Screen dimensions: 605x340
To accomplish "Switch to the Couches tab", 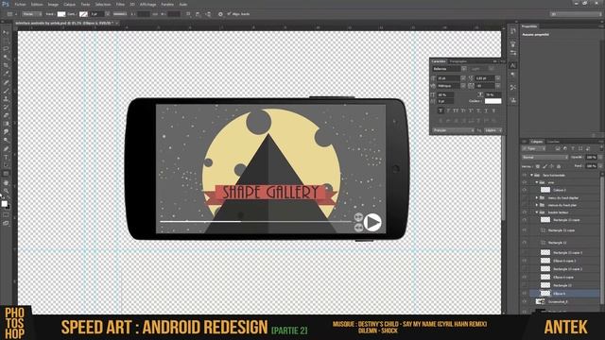I will point(553,142).
